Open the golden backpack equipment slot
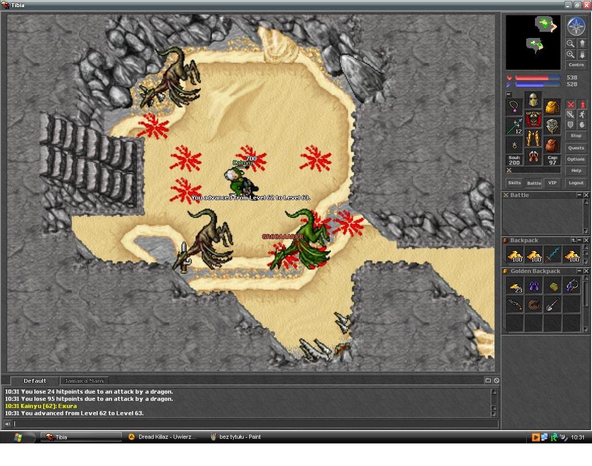Image resolution: width=592 pixels, height=466 pixels. pos(552,107)
